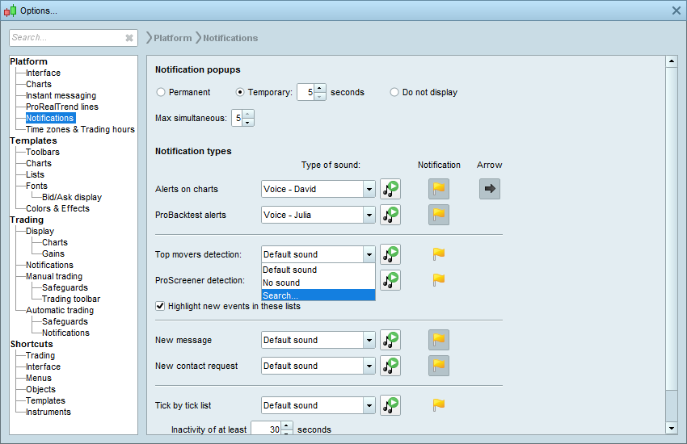
Task: Increase the Temporary seconds value
Action: 320,88
